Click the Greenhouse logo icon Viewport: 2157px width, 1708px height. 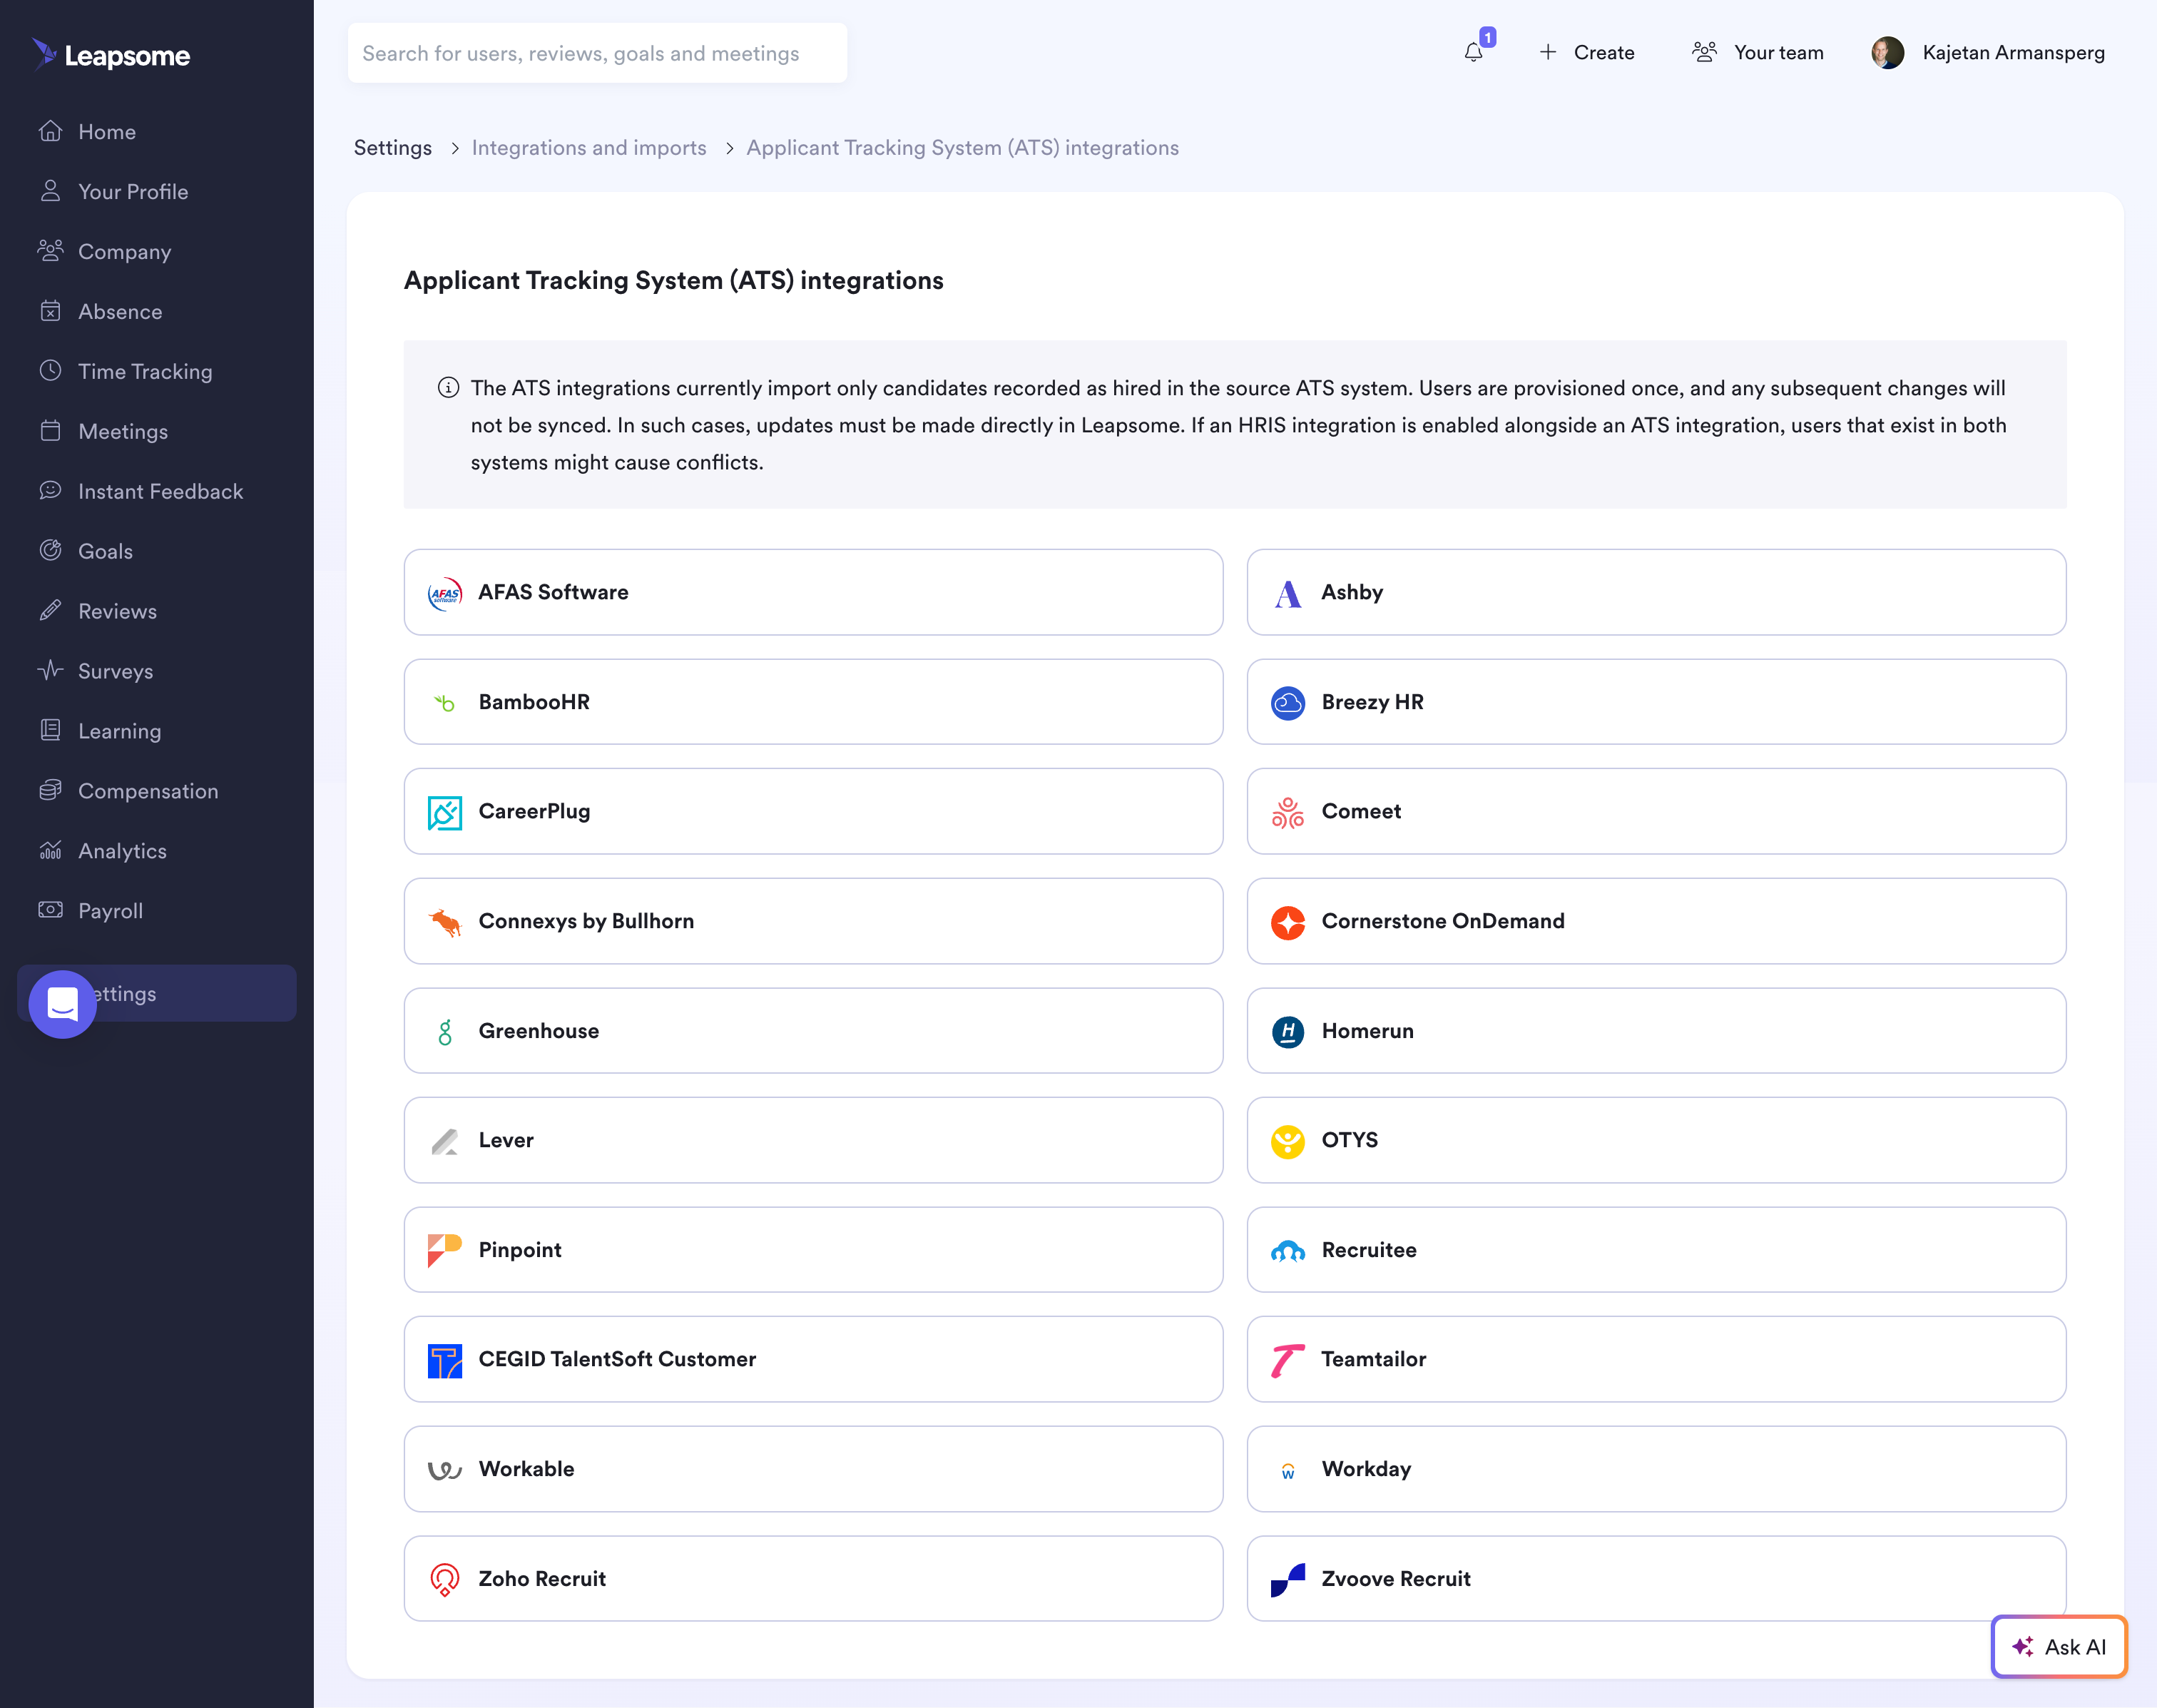445,1032
